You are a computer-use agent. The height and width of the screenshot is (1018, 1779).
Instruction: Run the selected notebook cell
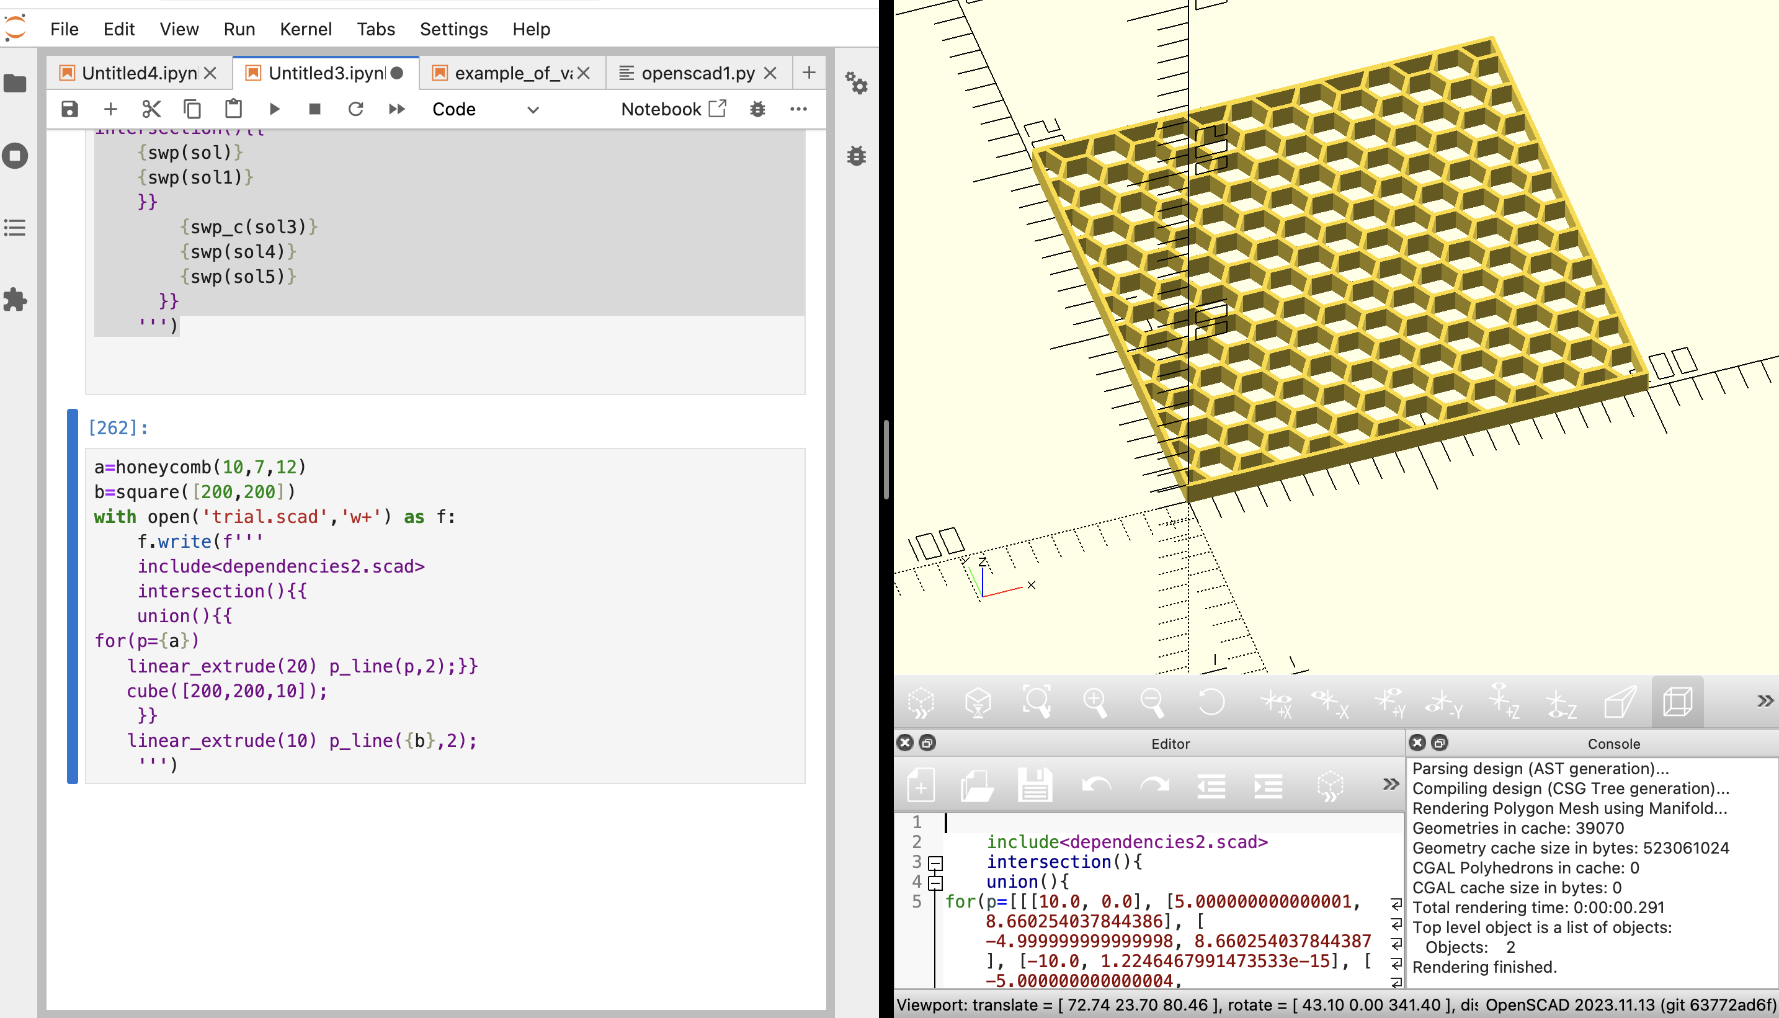274,109
